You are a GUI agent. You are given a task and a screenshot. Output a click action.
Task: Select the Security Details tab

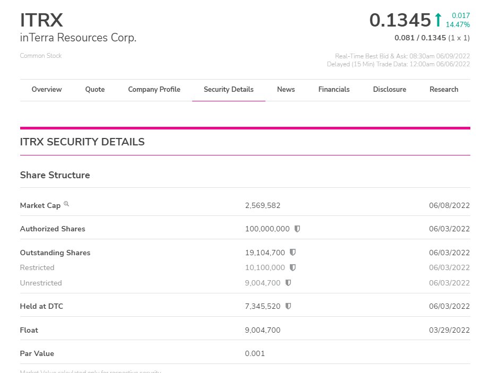[228, 89]
